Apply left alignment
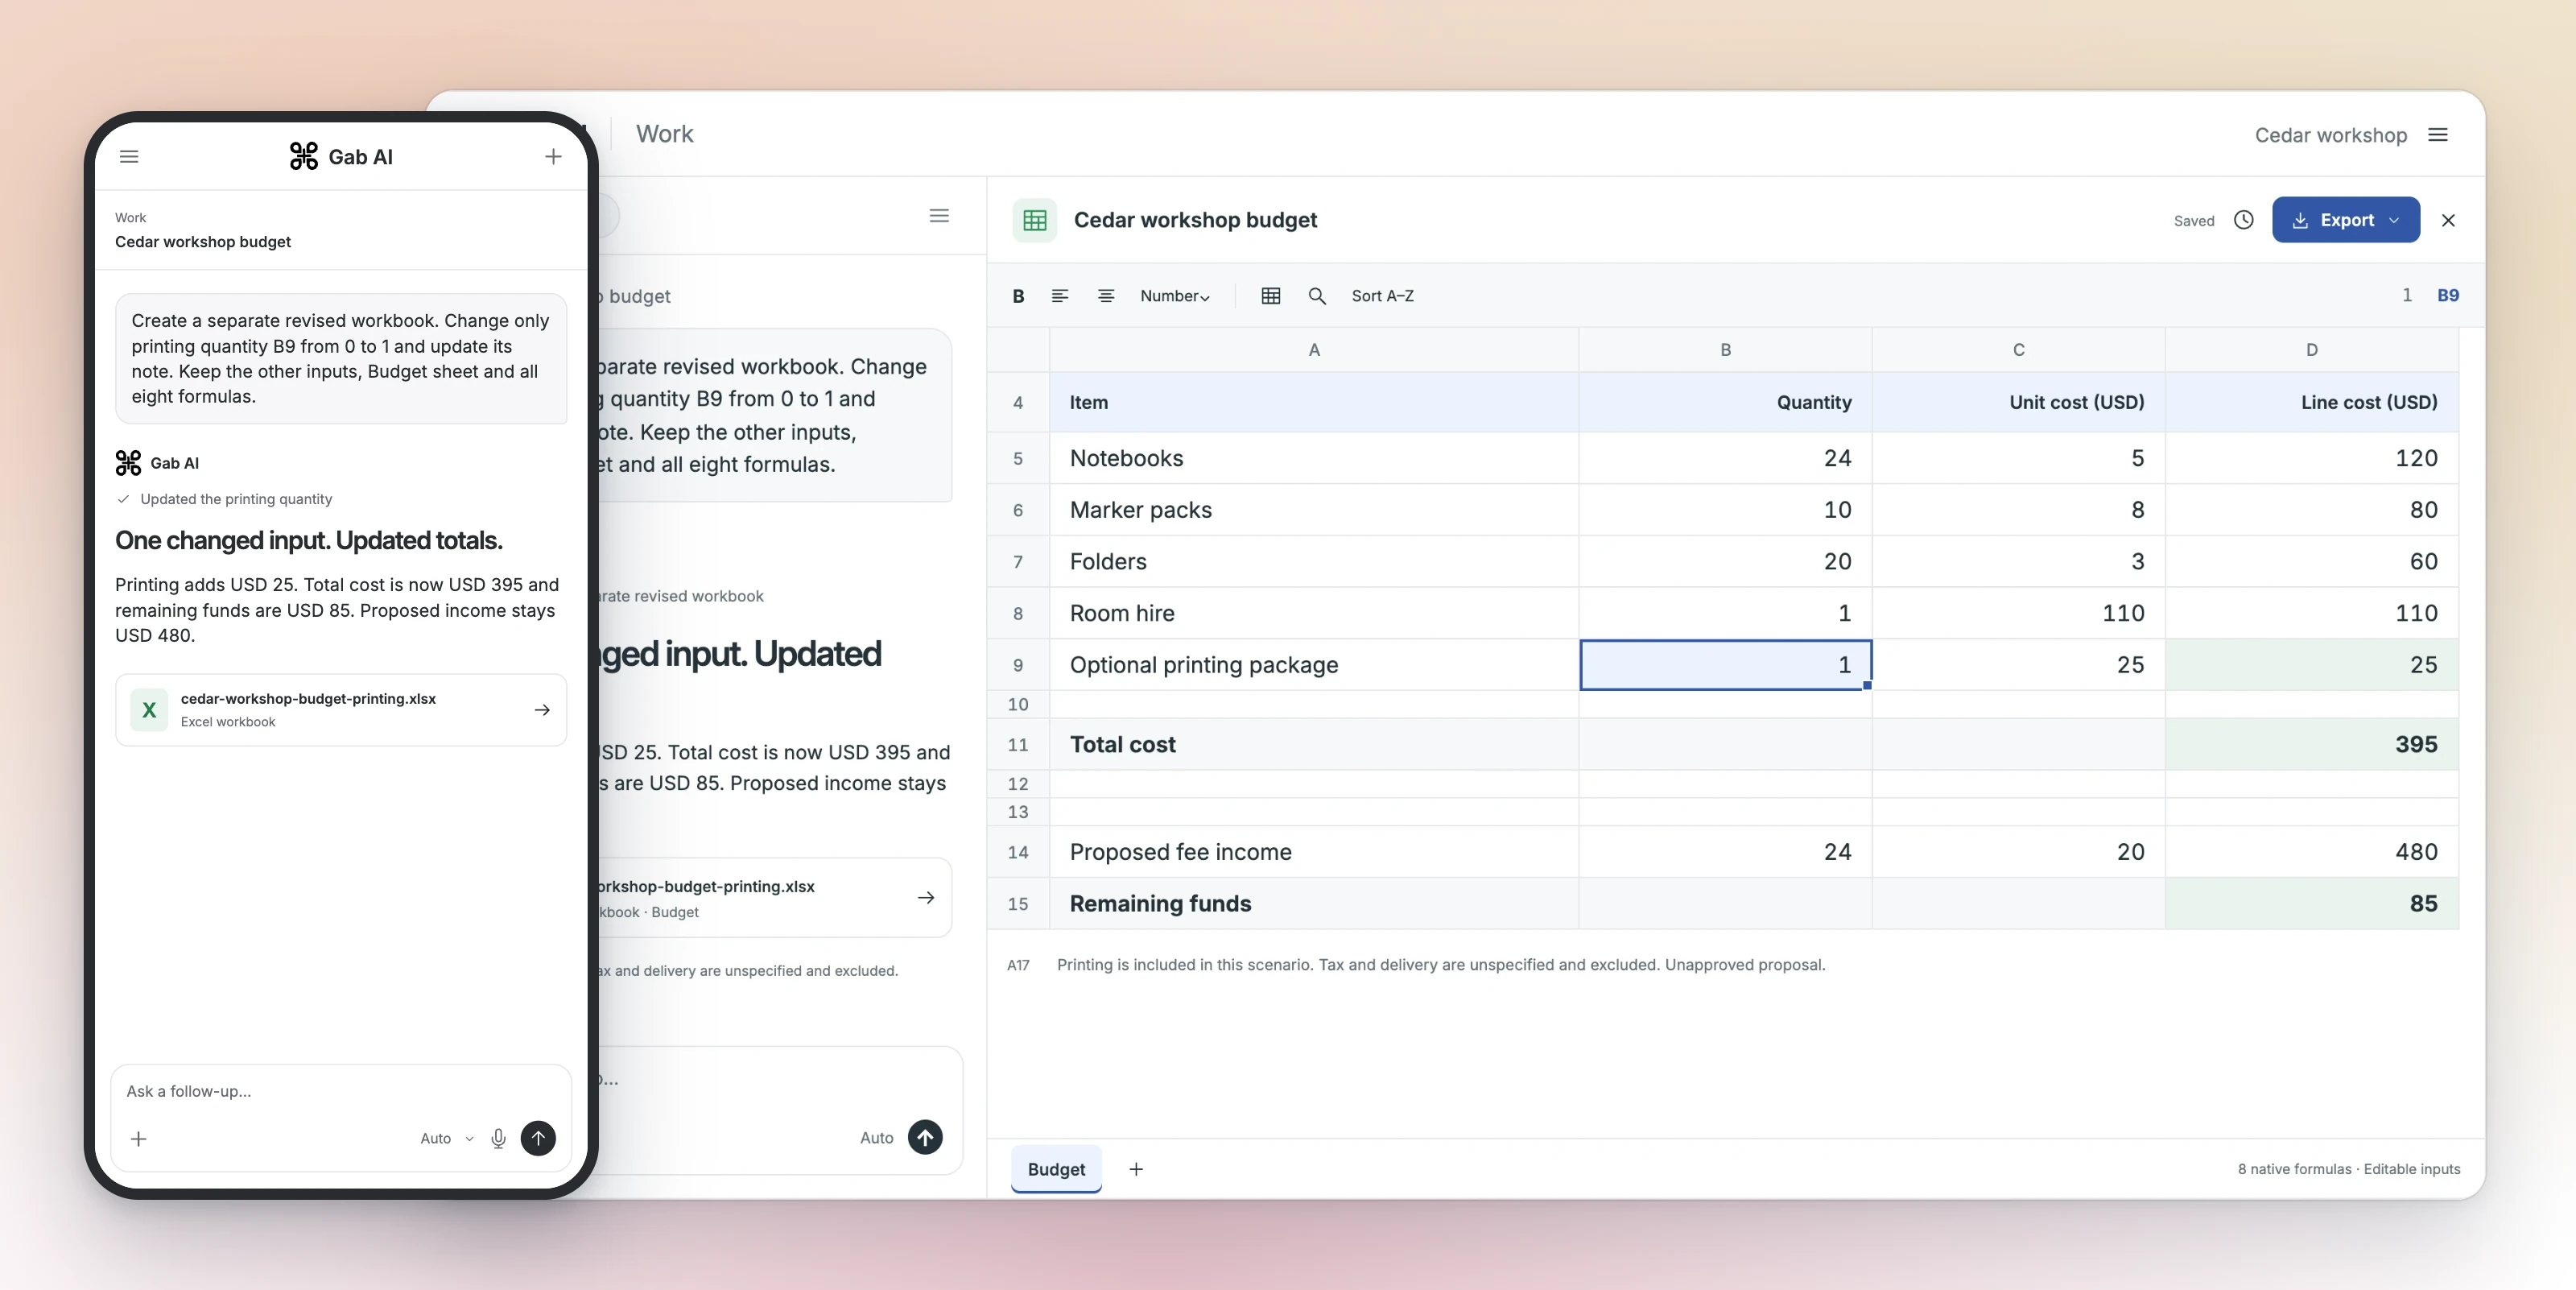Screen dimensions: 2576x1290 click(1060, 296)
